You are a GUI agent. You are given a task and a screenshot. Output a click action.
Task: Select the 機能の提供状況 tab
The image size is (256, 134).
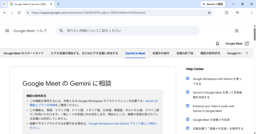pyautogui.click(x=210, y=53)
